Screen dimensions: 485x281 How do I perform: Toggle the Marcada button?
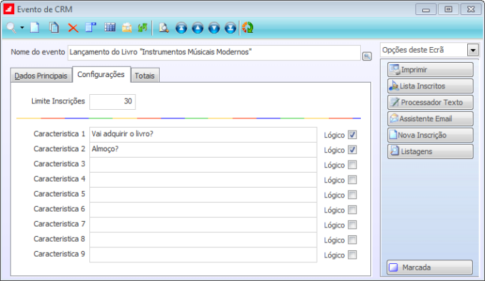tap(430, 267)
